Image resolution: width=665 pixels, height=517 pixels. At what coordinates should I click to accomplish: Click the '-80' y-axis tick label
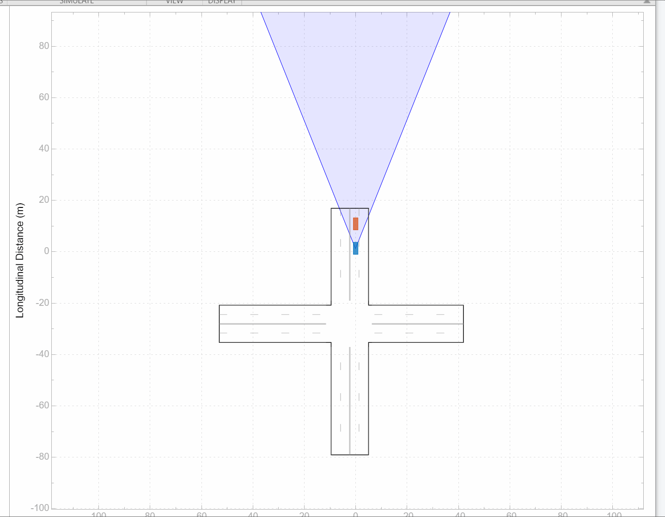[x=43, y=457]
